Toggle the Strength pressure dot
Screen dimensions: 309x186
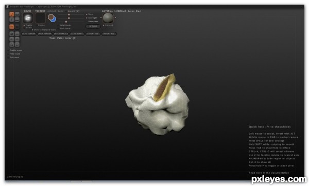(x=87, y=18)
